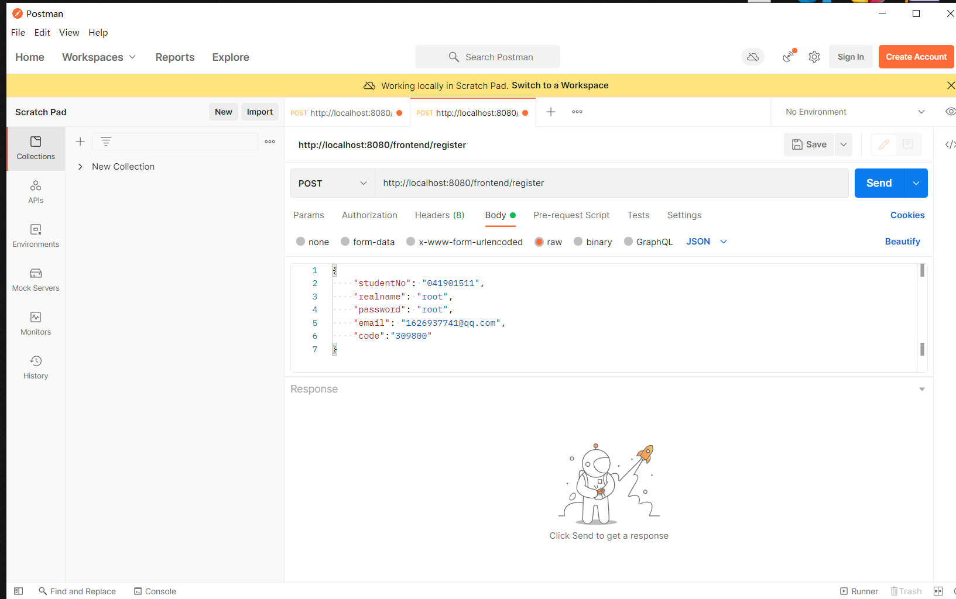
Task: Open the code snippet icon
Action: tap(950, 144)
